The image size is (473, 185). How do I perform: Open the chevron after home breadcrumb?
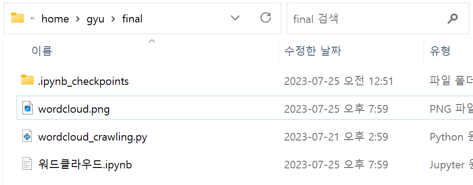tap(78, 19)
